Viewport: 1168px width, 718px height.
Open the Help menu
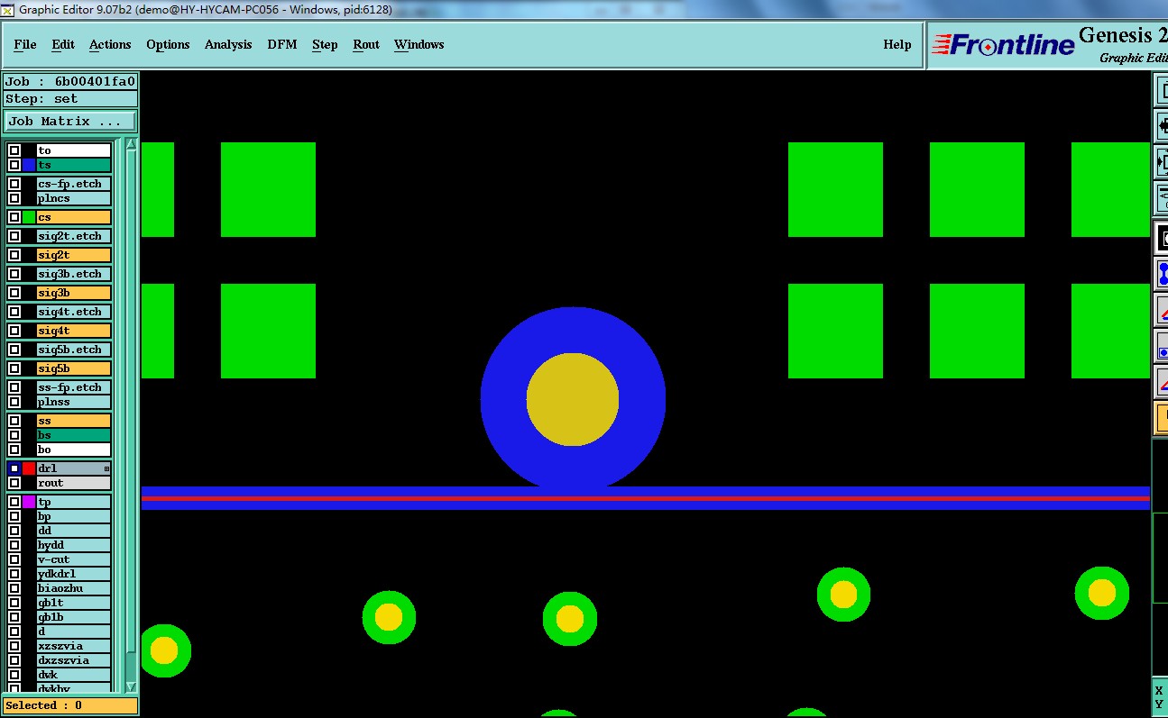tap(897, 44)
